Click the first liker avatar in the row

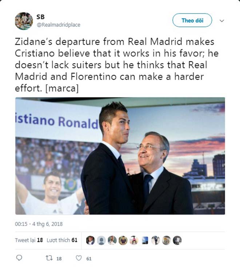91,240
